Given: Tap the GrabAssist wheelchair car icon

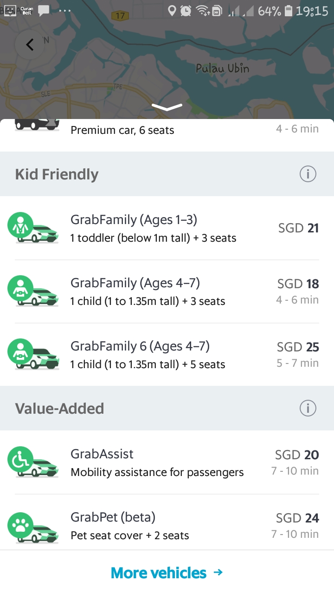Looking at the screenshot, I should (x=33, y=462).
